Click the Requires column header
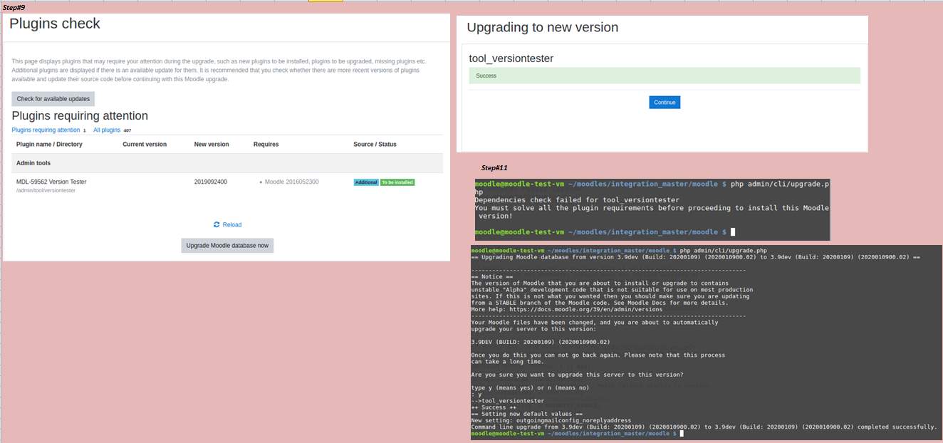Screen dimensions: 943x443 266,144
